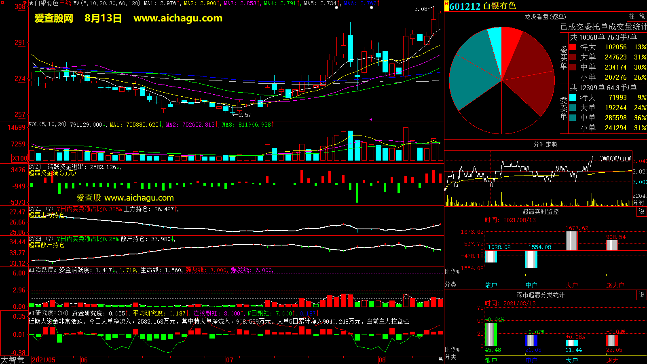Click the red 特大 buy order swatch
Image resolution: width=647 pixels, height=364 pixels.
pyautogui.click(x=573, y=47)
